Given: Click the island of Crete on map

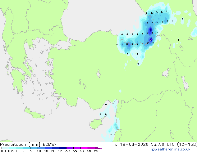Looking at the screenshot, I should coord(34,113).
